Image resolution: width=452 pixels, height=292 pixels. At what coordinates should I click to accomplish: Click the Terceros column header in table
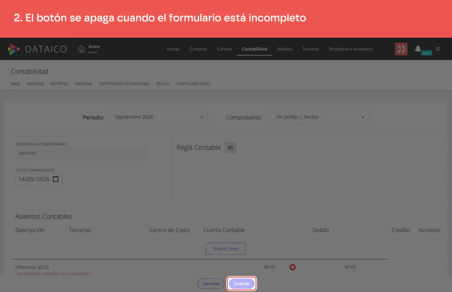click(x=80, y=230)
